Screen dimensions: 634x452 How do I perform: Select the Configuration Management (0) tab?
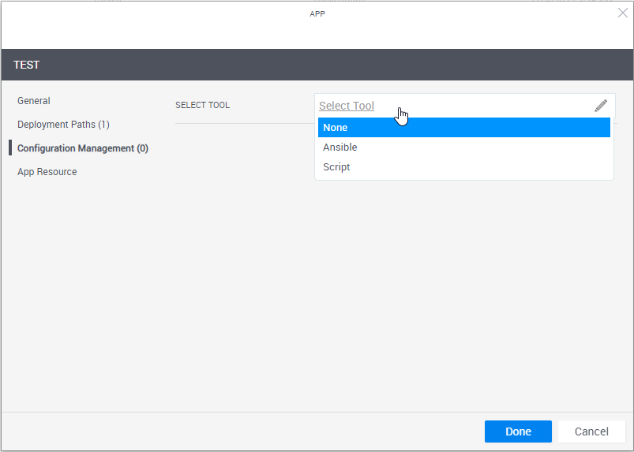[x=82, y=148]
